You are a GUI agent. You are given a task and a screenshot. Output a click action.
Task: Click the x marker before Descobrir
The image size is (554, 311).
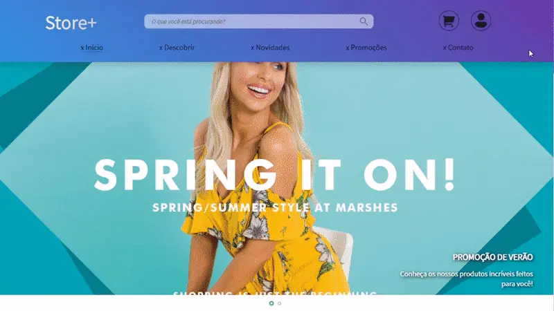161,48
